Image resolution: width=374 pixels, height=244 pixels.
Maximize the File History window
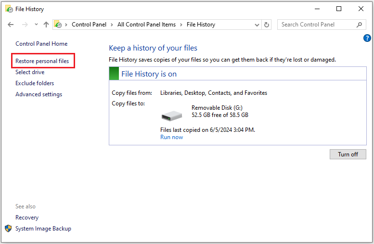click(x=339, y=9)
